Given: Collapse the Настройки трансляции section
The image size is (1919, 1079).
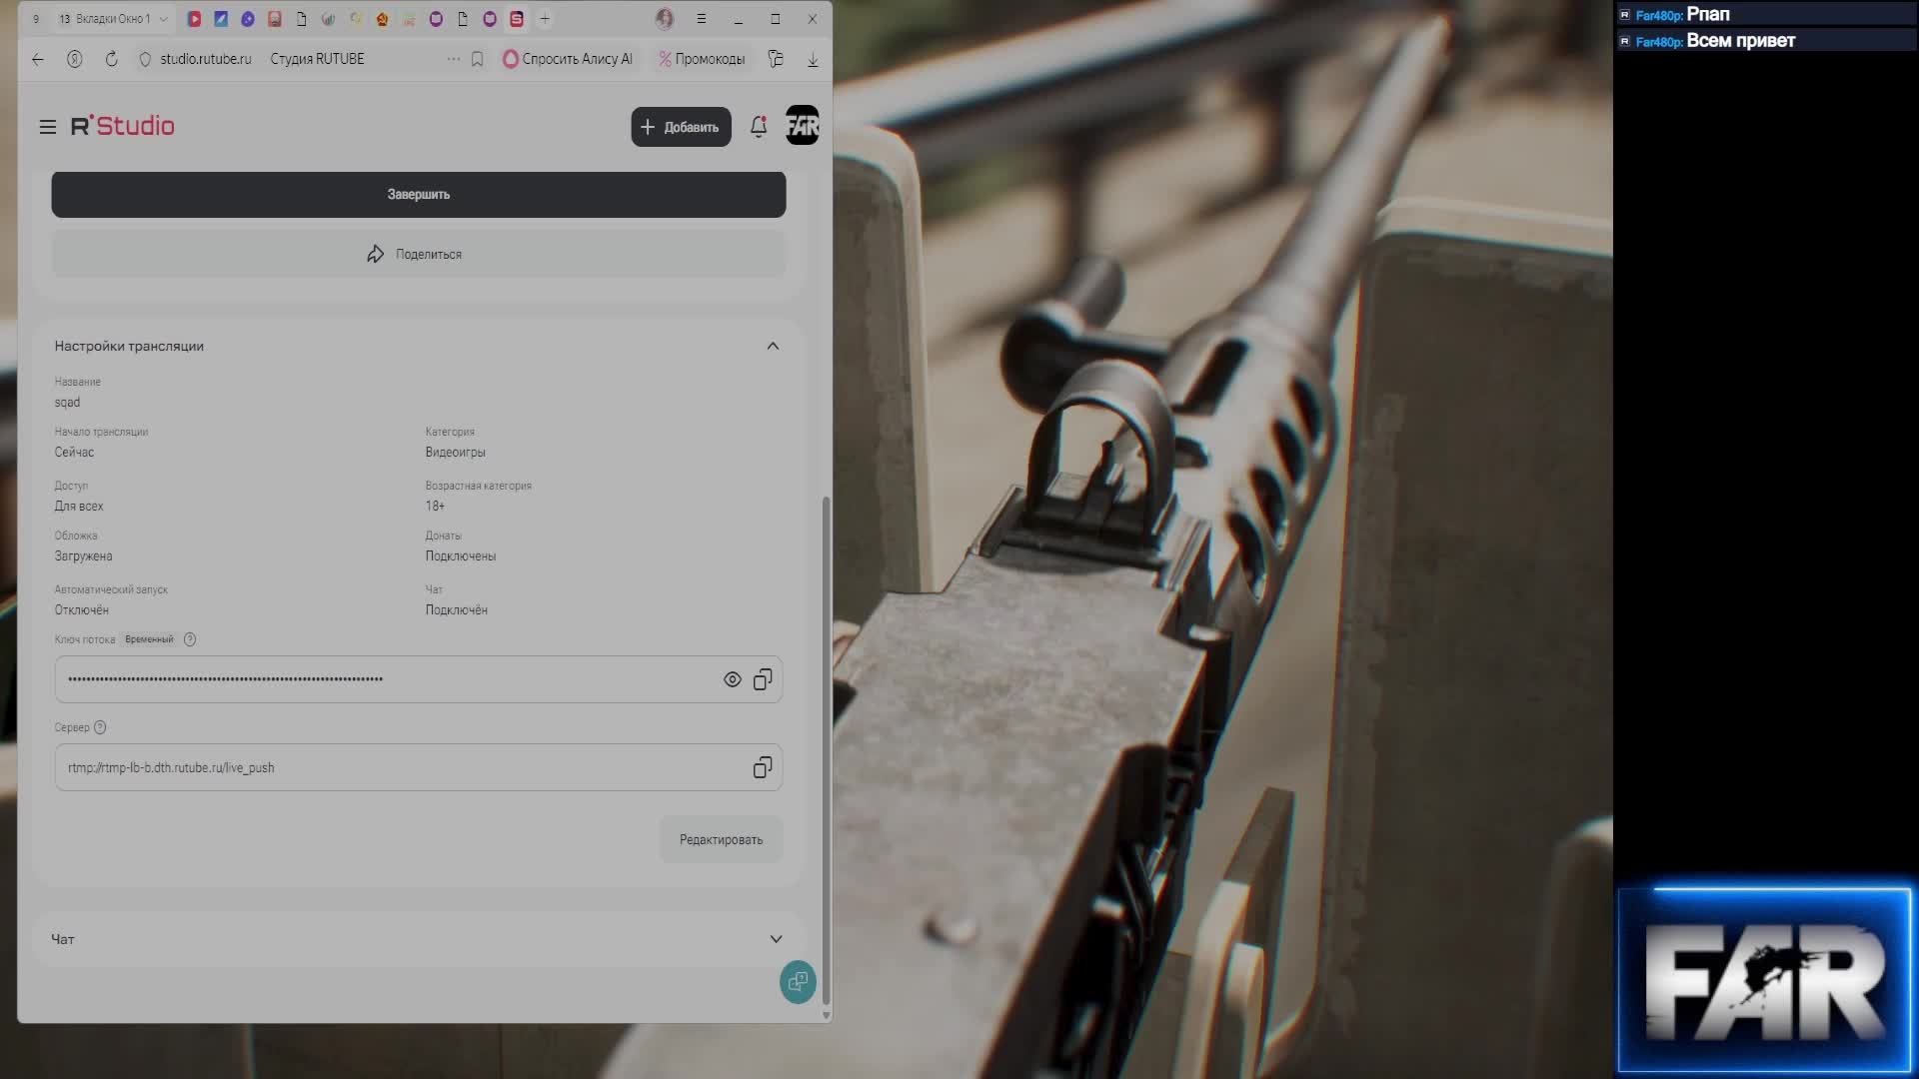Looking at the screenshot, I should 773,346.
